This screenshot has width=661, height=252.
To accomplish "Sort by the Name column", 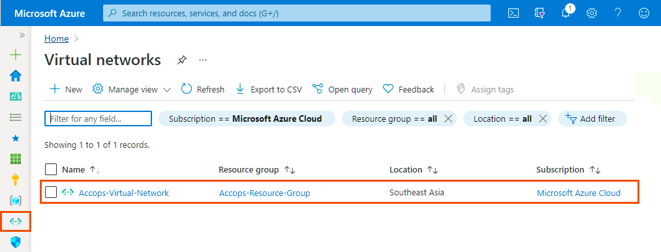I will (x=82, y=169).
